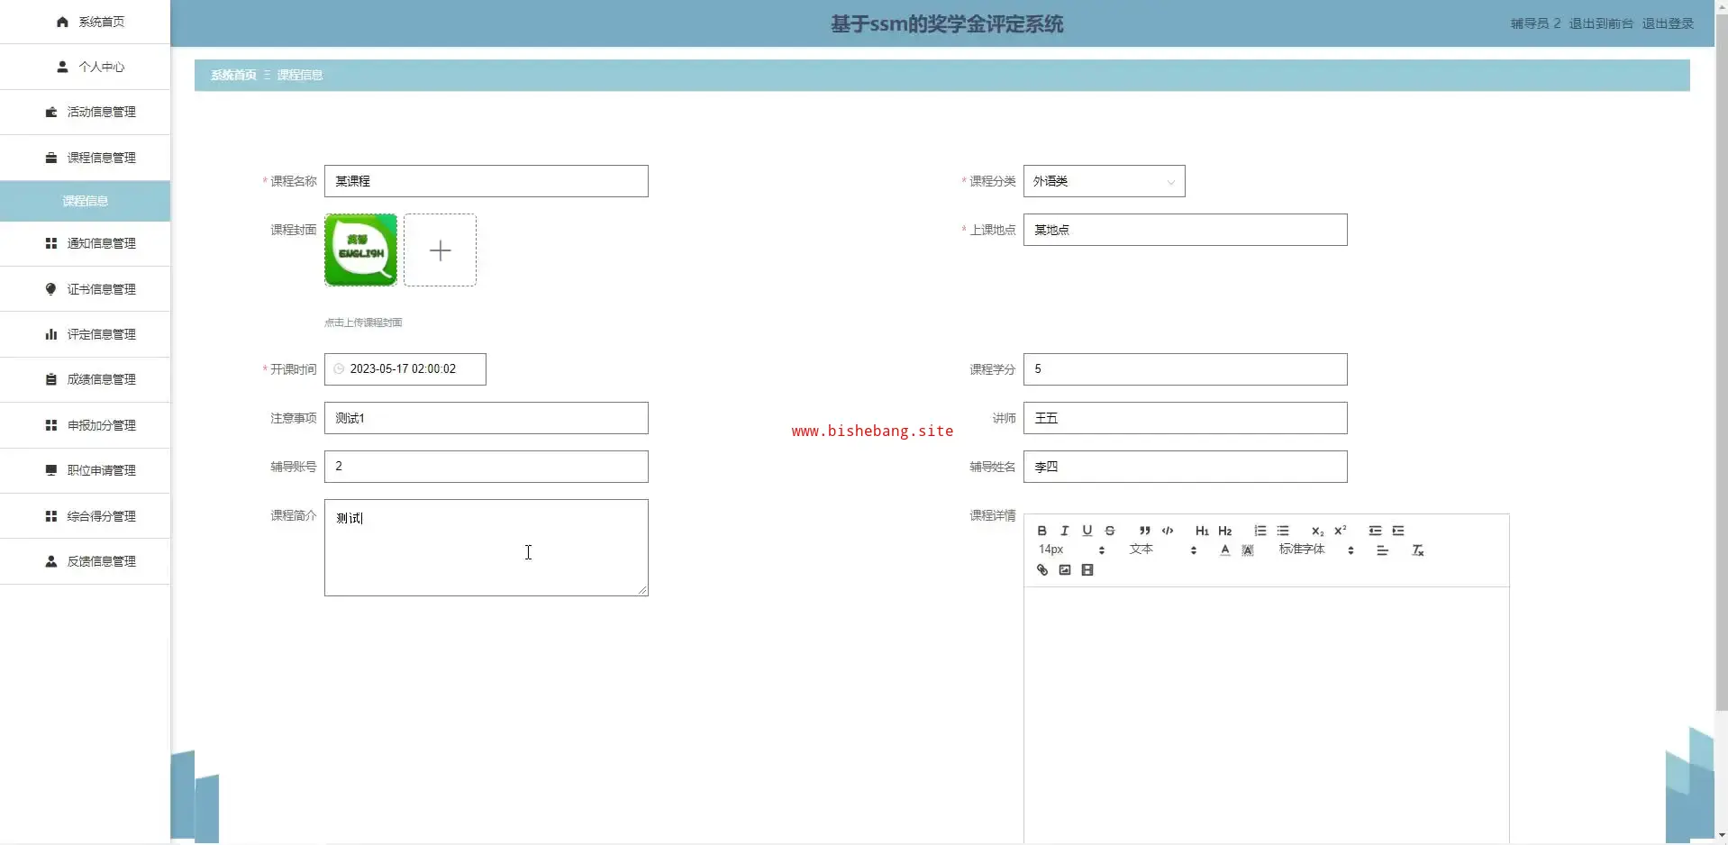Insert a hyperlink in the editor
1728x845 pixels.
[1042, 570]
